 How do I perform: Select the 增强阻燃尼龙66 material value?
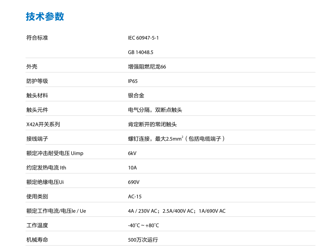[147, 67]
